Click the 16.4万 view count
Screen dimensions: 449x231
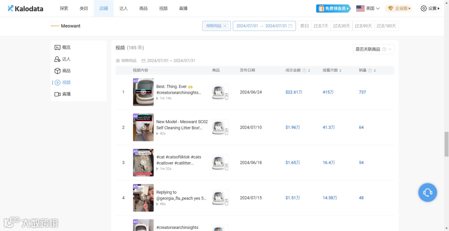pyautogui.click(x=329, y=163)
